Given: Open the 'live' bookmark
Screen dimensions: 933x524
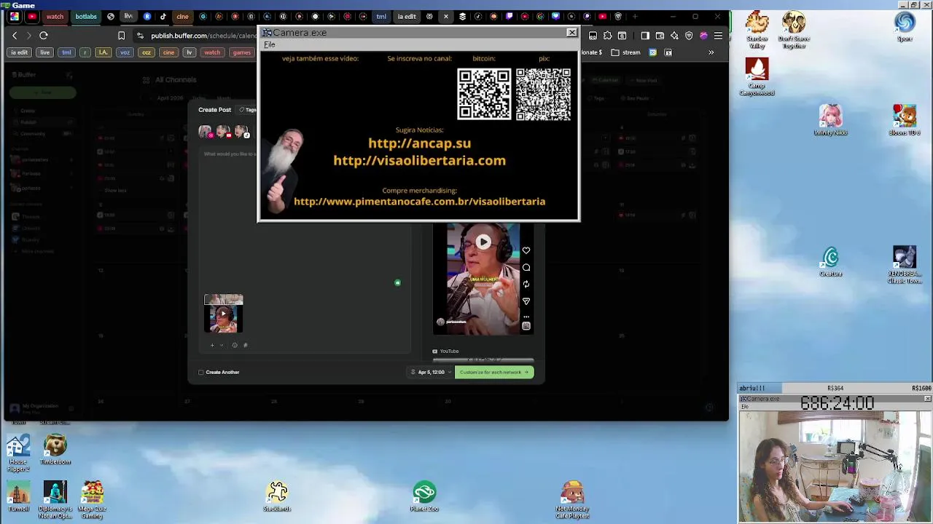Looking at the screenshot, I should point(44,52).
